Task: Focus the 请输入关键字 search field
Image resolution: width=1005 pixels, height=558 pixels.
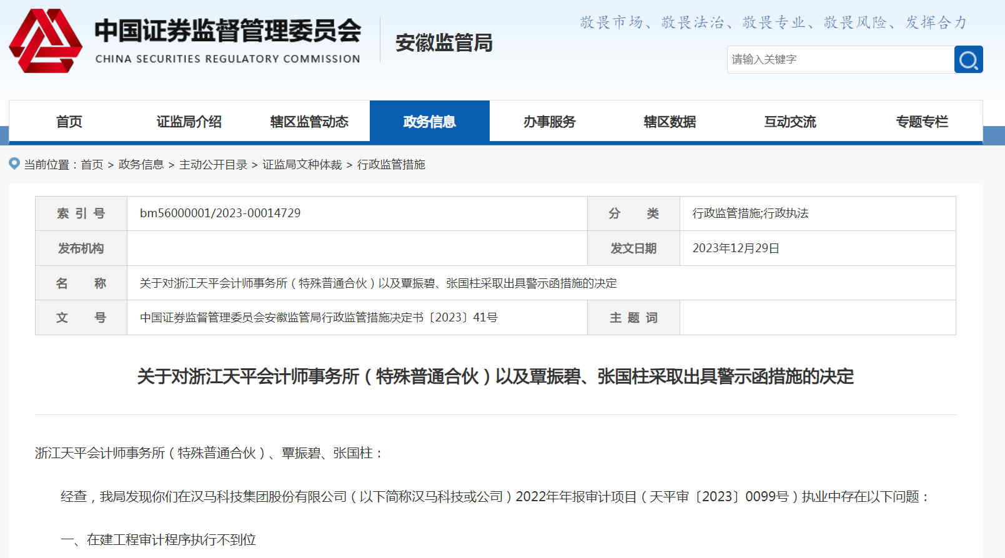Action: point(840,59)
